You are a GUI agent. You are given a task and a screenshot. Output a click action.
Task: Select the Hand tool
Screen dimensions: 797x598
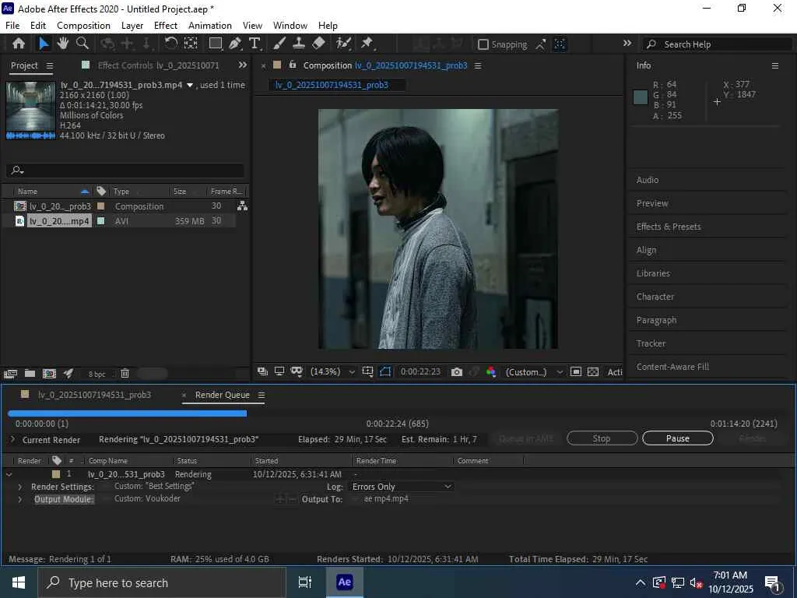tap(63, 44)
